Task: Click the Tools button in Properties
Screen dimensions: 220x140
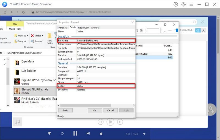Action: pyautogui.click(x=65, y=110)
